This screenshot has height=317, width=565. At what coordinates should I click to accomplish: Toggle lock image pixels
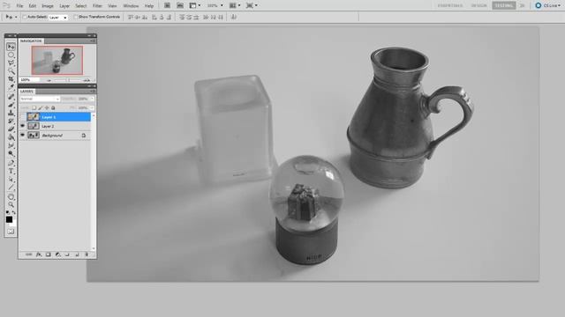41,107
